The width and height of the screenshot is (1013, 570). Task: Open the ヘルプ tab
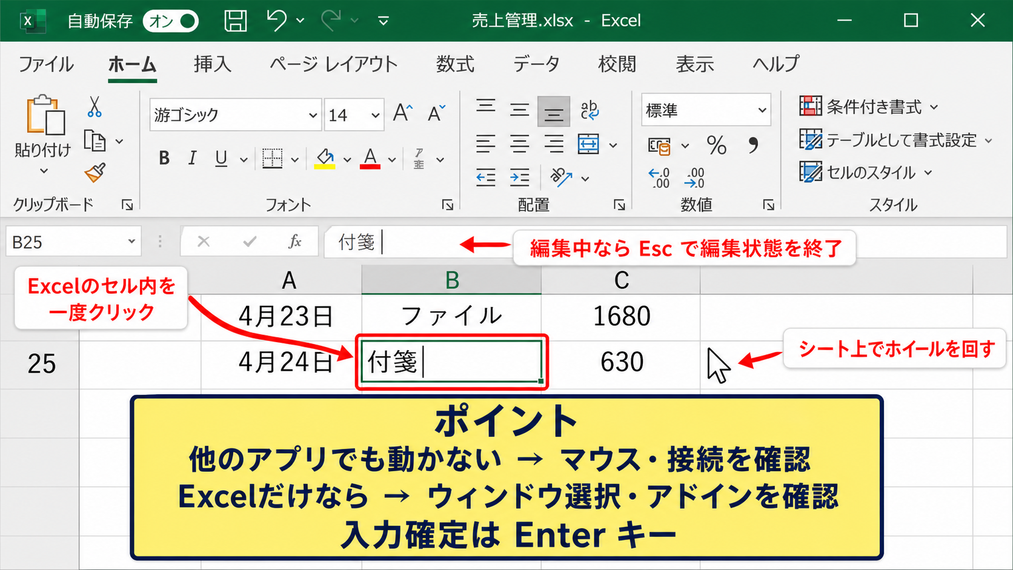[x=776, y=64]
